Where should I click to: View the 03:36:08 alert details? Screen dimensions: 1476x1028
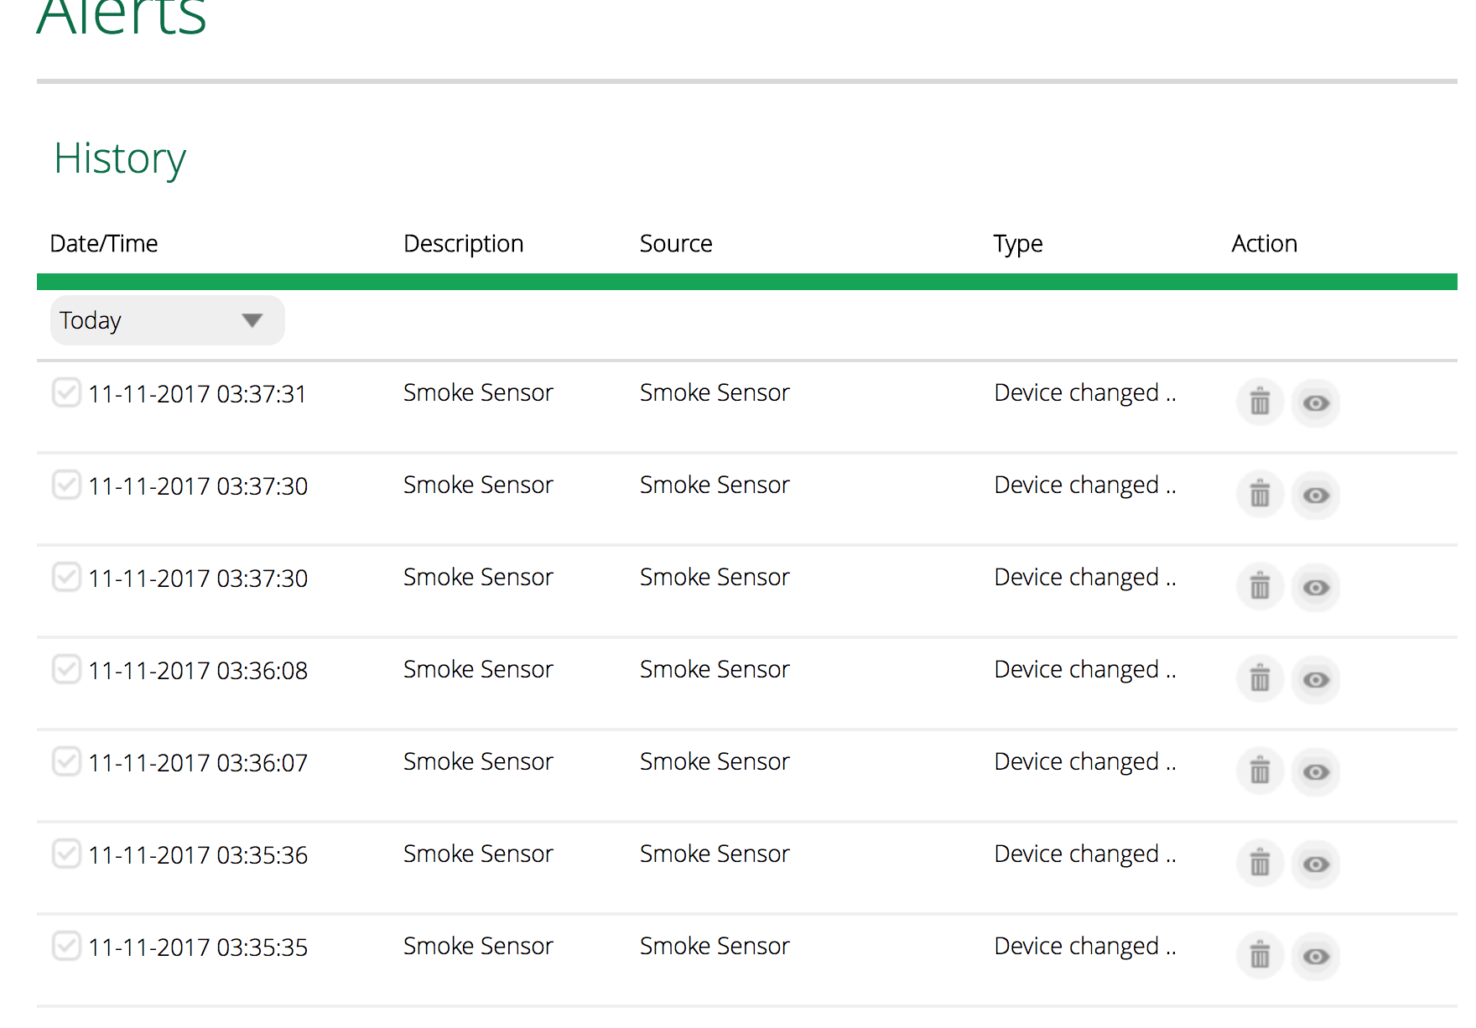coord(1315,680)
